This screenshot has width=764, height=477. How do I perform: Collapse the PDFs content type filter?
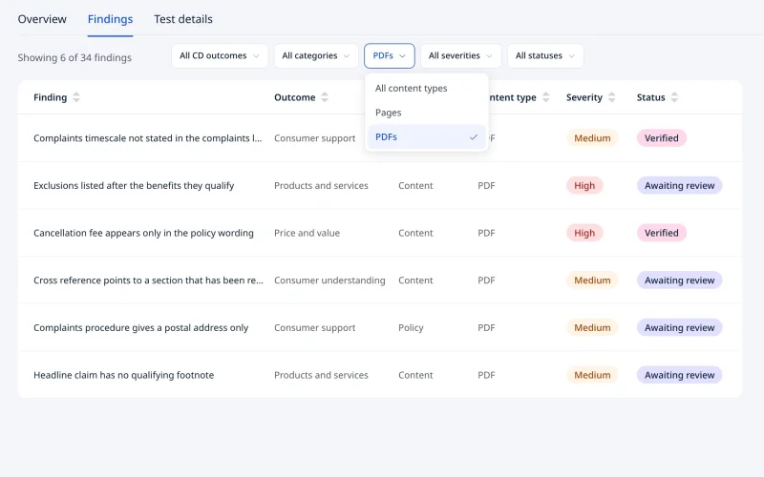[390, 56]
